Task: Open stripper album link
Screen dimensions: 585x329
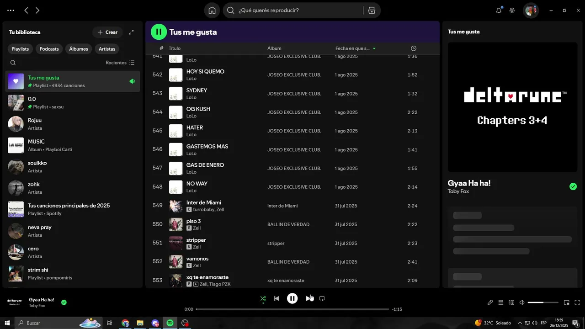Action: click(276, 243)
